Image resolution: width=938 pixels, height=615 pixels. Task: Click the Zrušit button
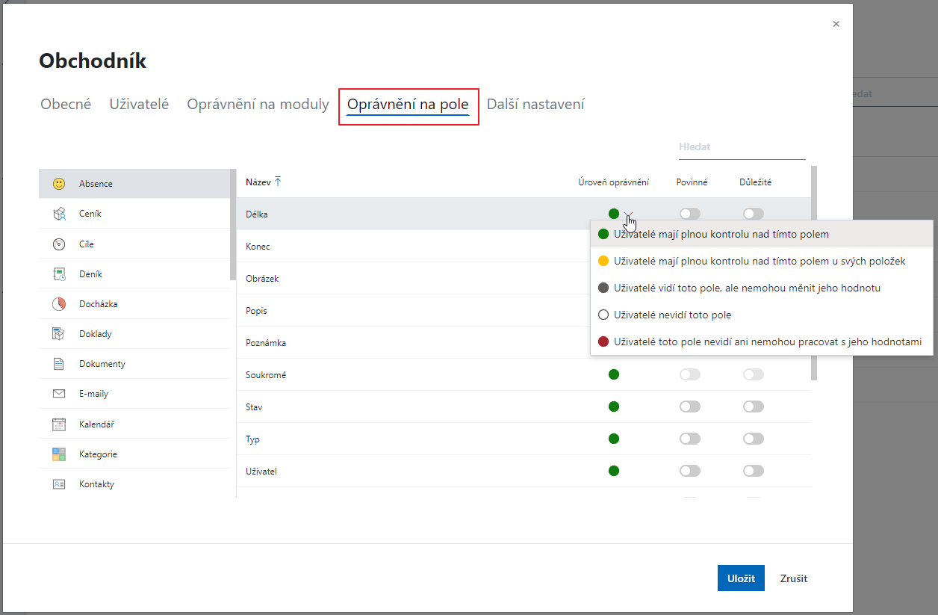[x=794, y=578]
